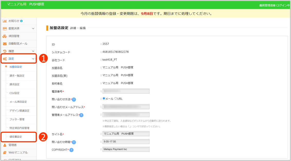Click the info badge next to お知らせ
The image size is (291, 161).
[21, 21]
